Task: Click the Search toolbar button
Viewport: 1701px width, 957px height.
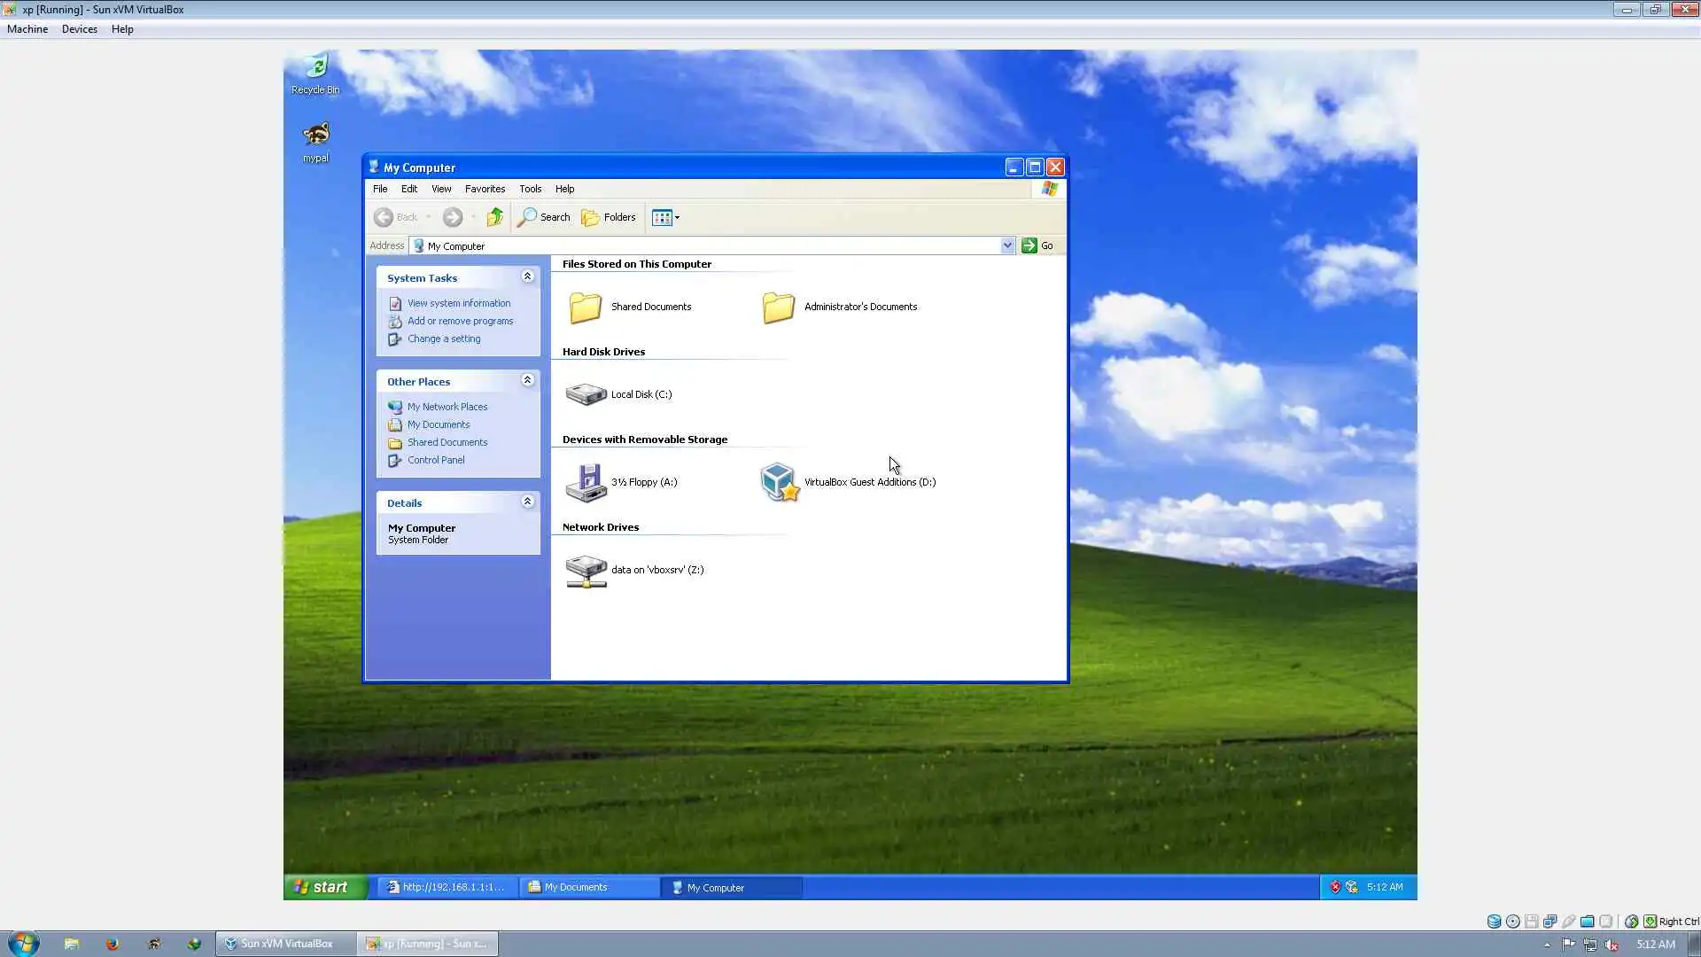Action: 544,217
